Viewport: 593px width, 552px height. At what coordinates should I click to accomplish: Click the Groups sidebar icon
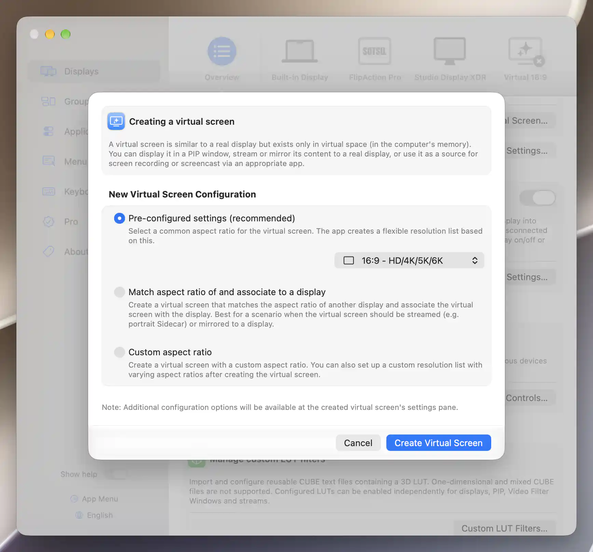(49, 101)
